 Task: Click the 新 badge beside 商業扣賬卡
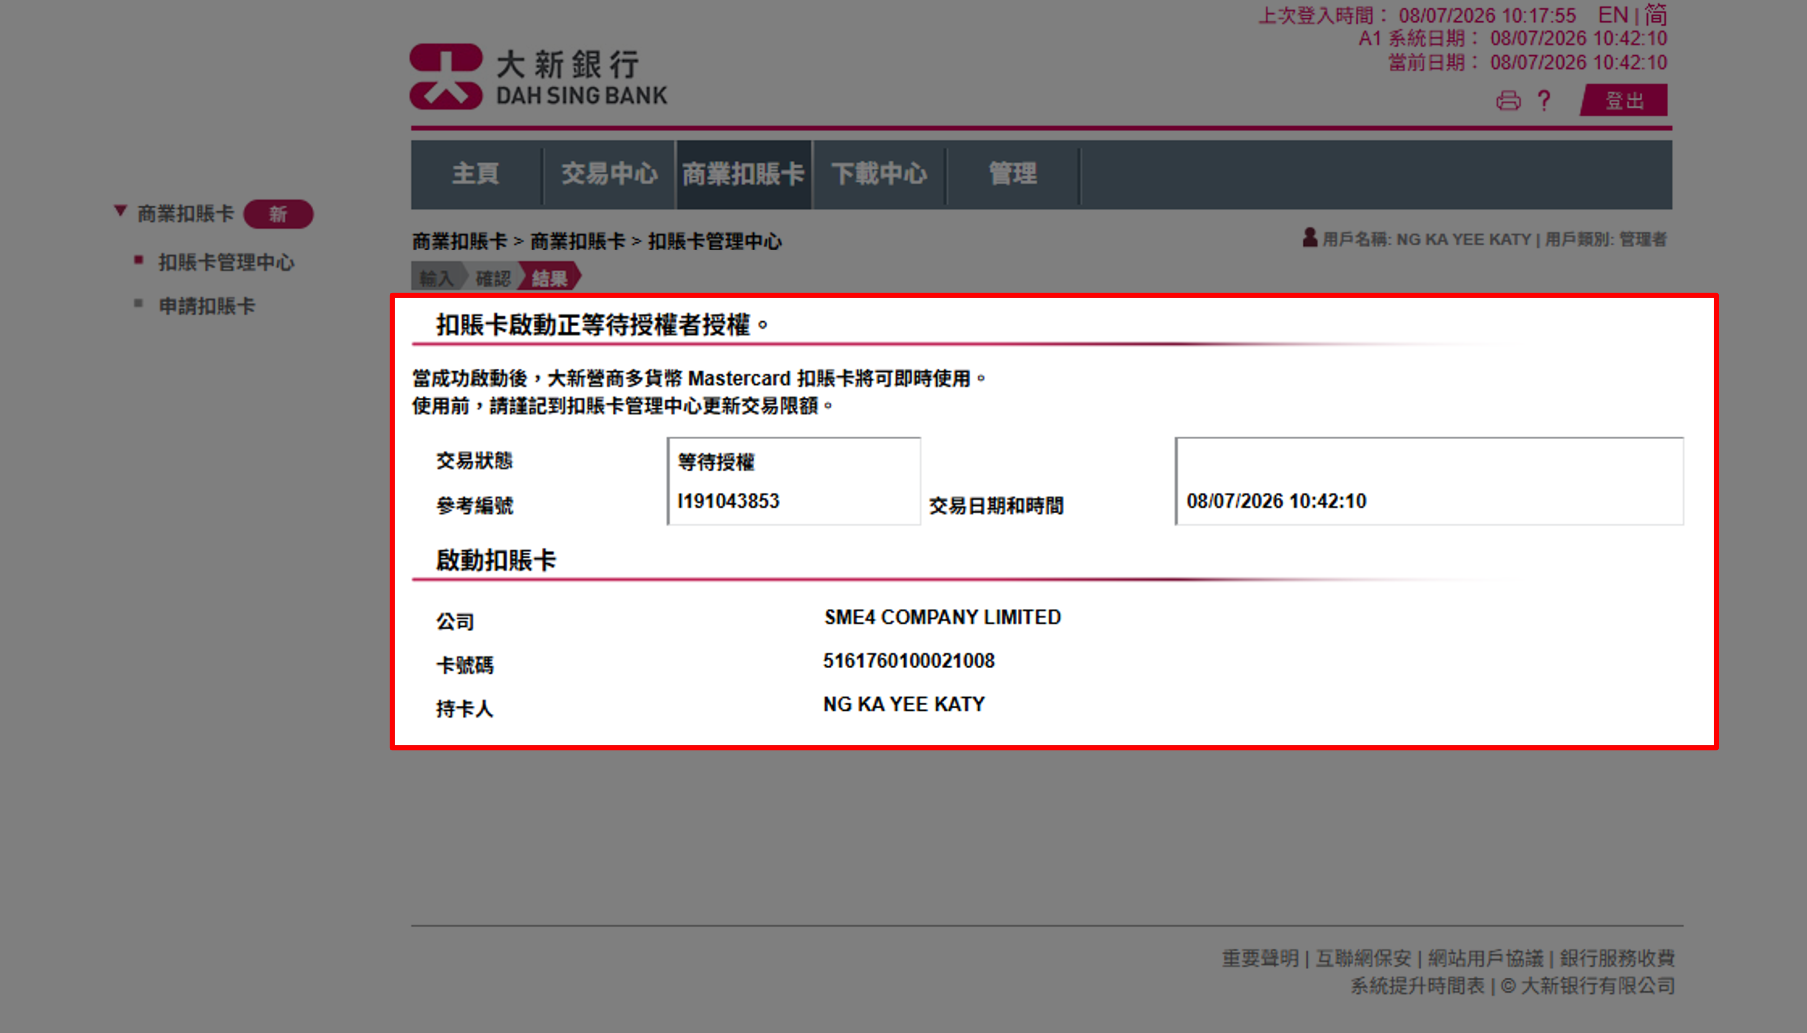pyautogui.click(x=278, y=214)
